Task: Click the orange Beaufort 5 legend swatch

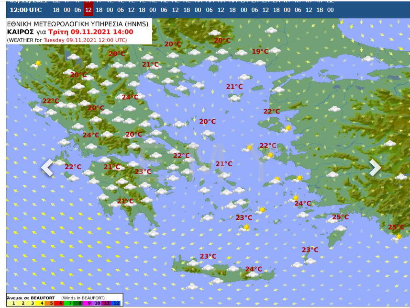Action: [52, 303]
